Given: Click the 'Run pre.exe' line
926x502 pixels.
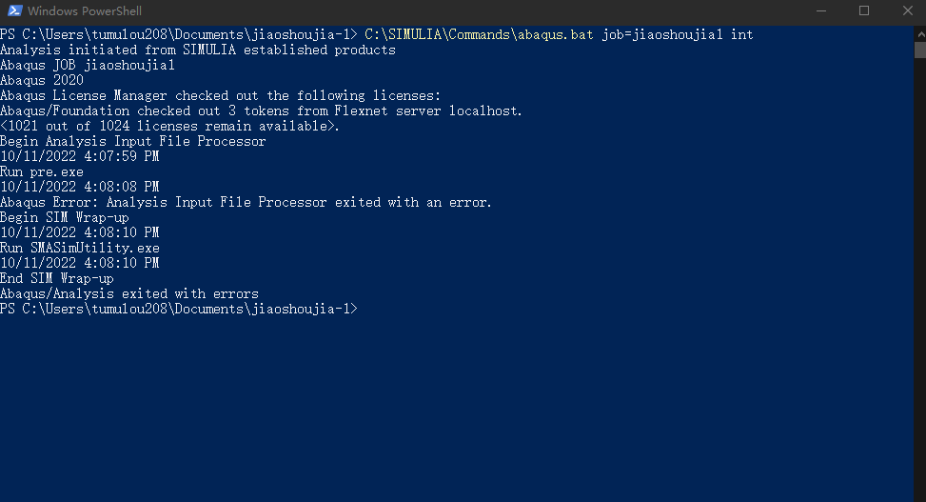Looking at the screenshot, I should pyautogui.click(x=42, y=171).
